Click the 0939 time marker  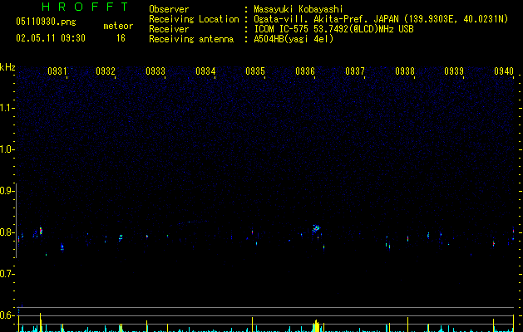tap(454, 71)
